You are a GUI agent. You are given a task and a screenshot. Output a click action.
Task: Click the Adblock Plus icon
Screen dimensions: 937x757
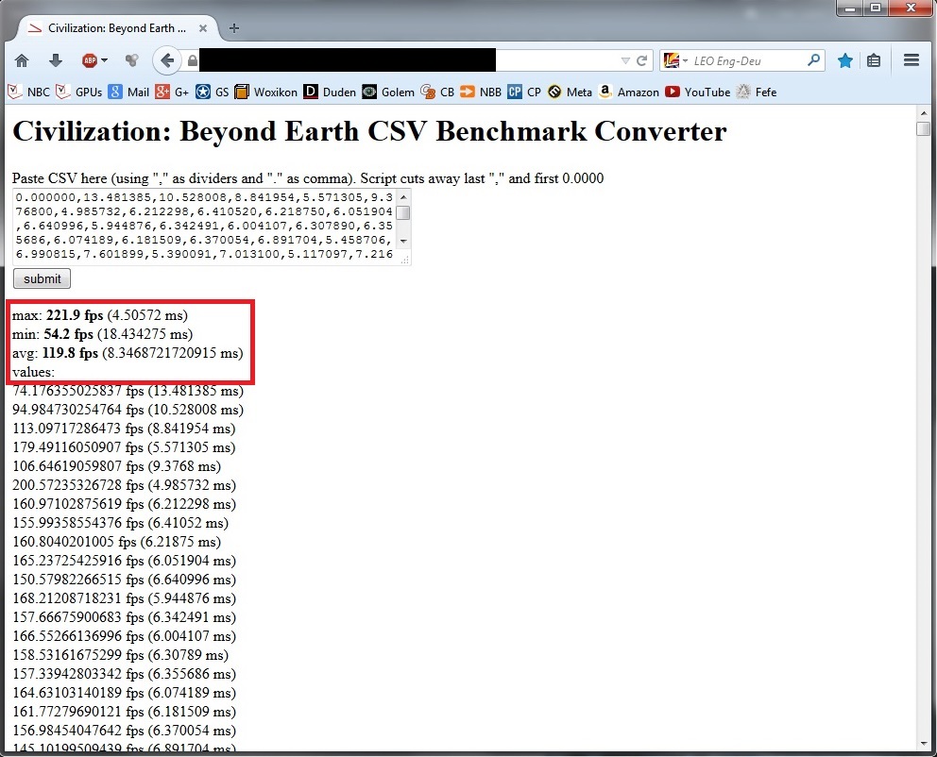pyautogui.click(x=90, y=60)
